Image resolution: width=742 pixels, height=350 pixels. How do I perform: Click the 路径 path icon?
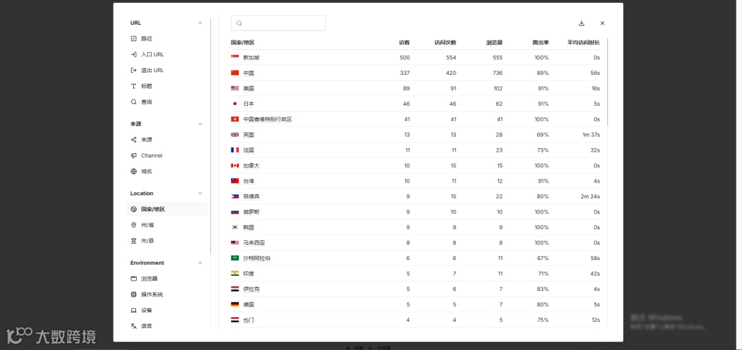pos(133,39)
